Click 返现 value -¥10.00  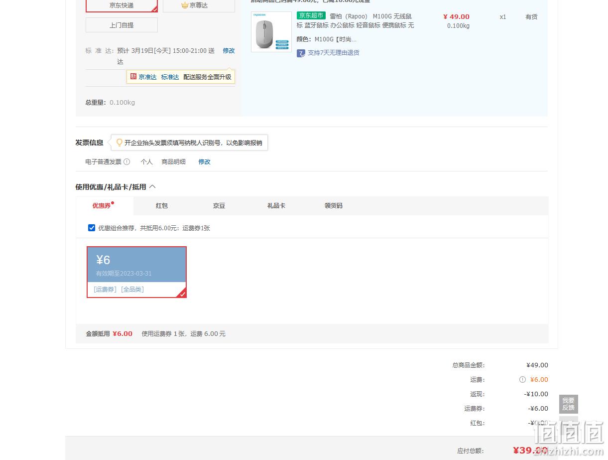click(x=536, y=394)
